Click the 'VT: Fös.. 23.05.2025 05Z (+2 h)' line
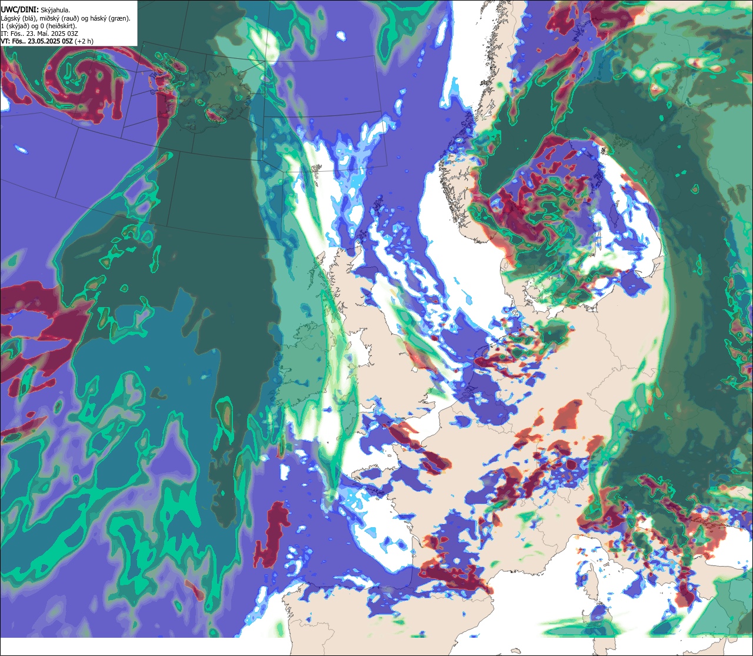 [47, 41]
